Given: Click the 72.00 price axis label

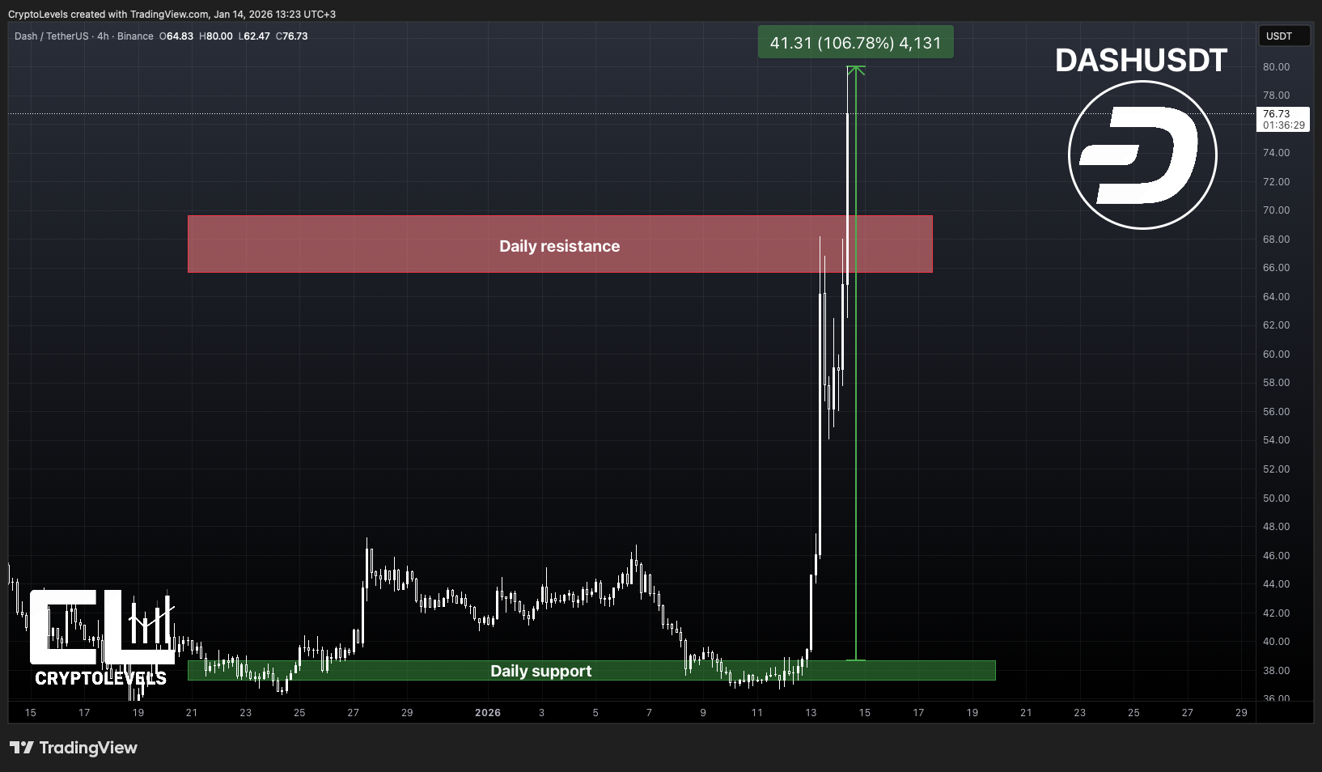Looking at the screenshot, I should point(1276,182).
